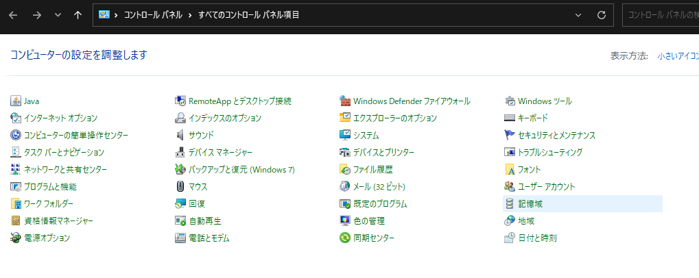Viewport: 699px width, 278px height.
Task: Open the マウス icon
Action: click(181, 187)
